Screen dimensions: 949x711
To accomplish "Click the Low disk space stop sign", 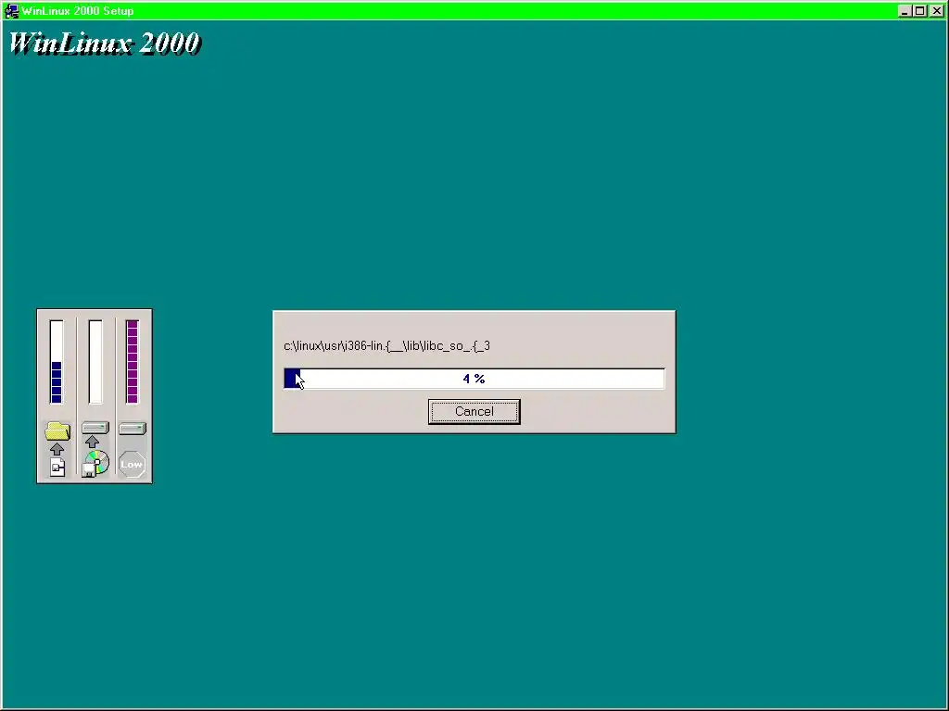I will click(x=132, y=465).
